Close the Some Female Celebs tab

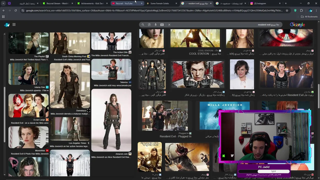[x=176, y=3]
